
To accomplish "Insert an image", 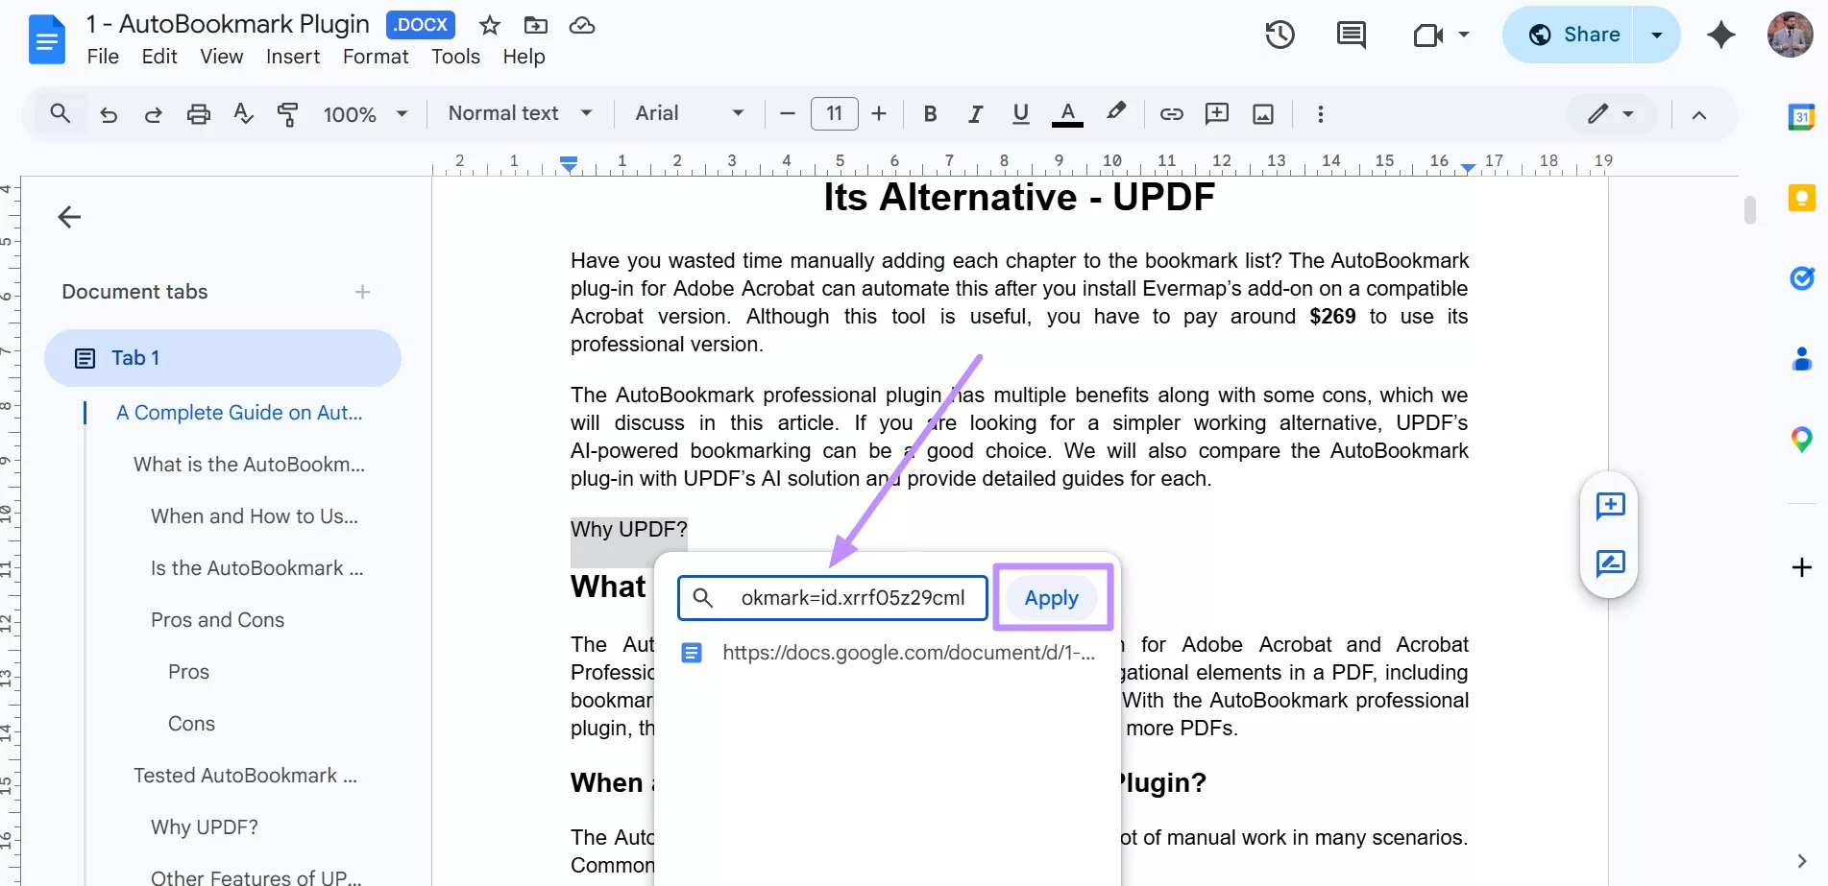I will (x=1262, y=113).
